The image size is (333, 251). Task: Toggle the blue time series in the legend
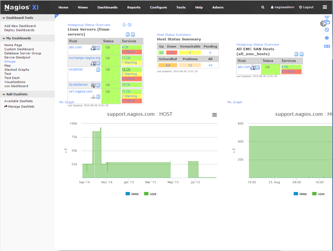pos(132,194)
